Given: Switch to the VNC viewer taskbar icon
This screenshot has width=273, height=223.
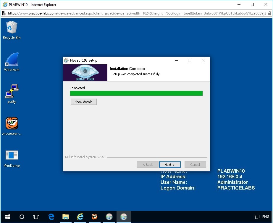Looking at the screenshot, I should pyautogui.click(x=95, y=217).
